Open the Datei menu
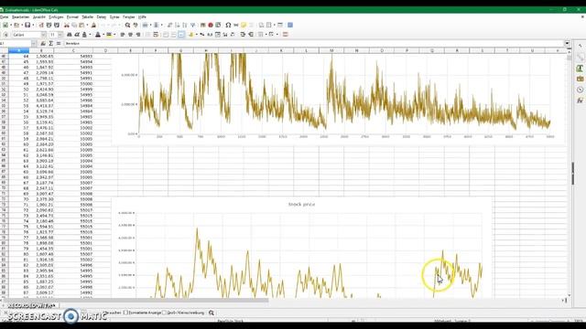This screenshot has width=586, height=329. tap(4, 17)
